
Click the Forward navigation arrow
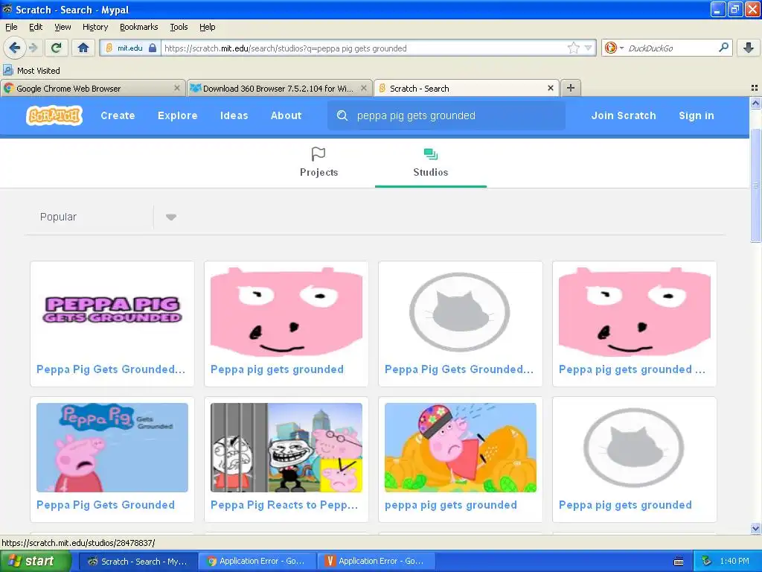tap(33, 48)
